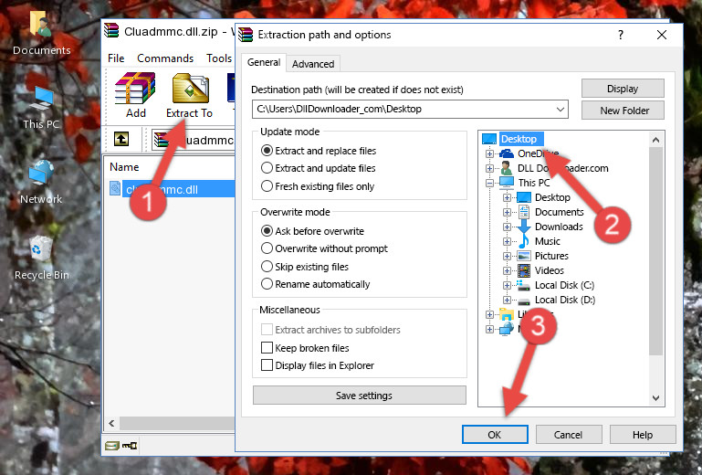Click the OK button

(495, 435)
